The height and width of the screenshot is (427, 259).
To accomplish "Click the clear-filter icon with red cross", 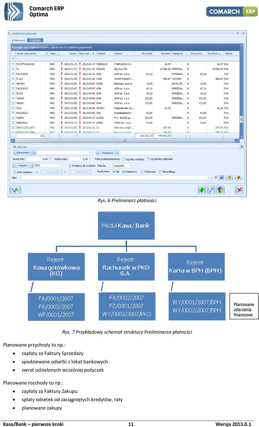I will pyautogui.click(x=238, y=178).
